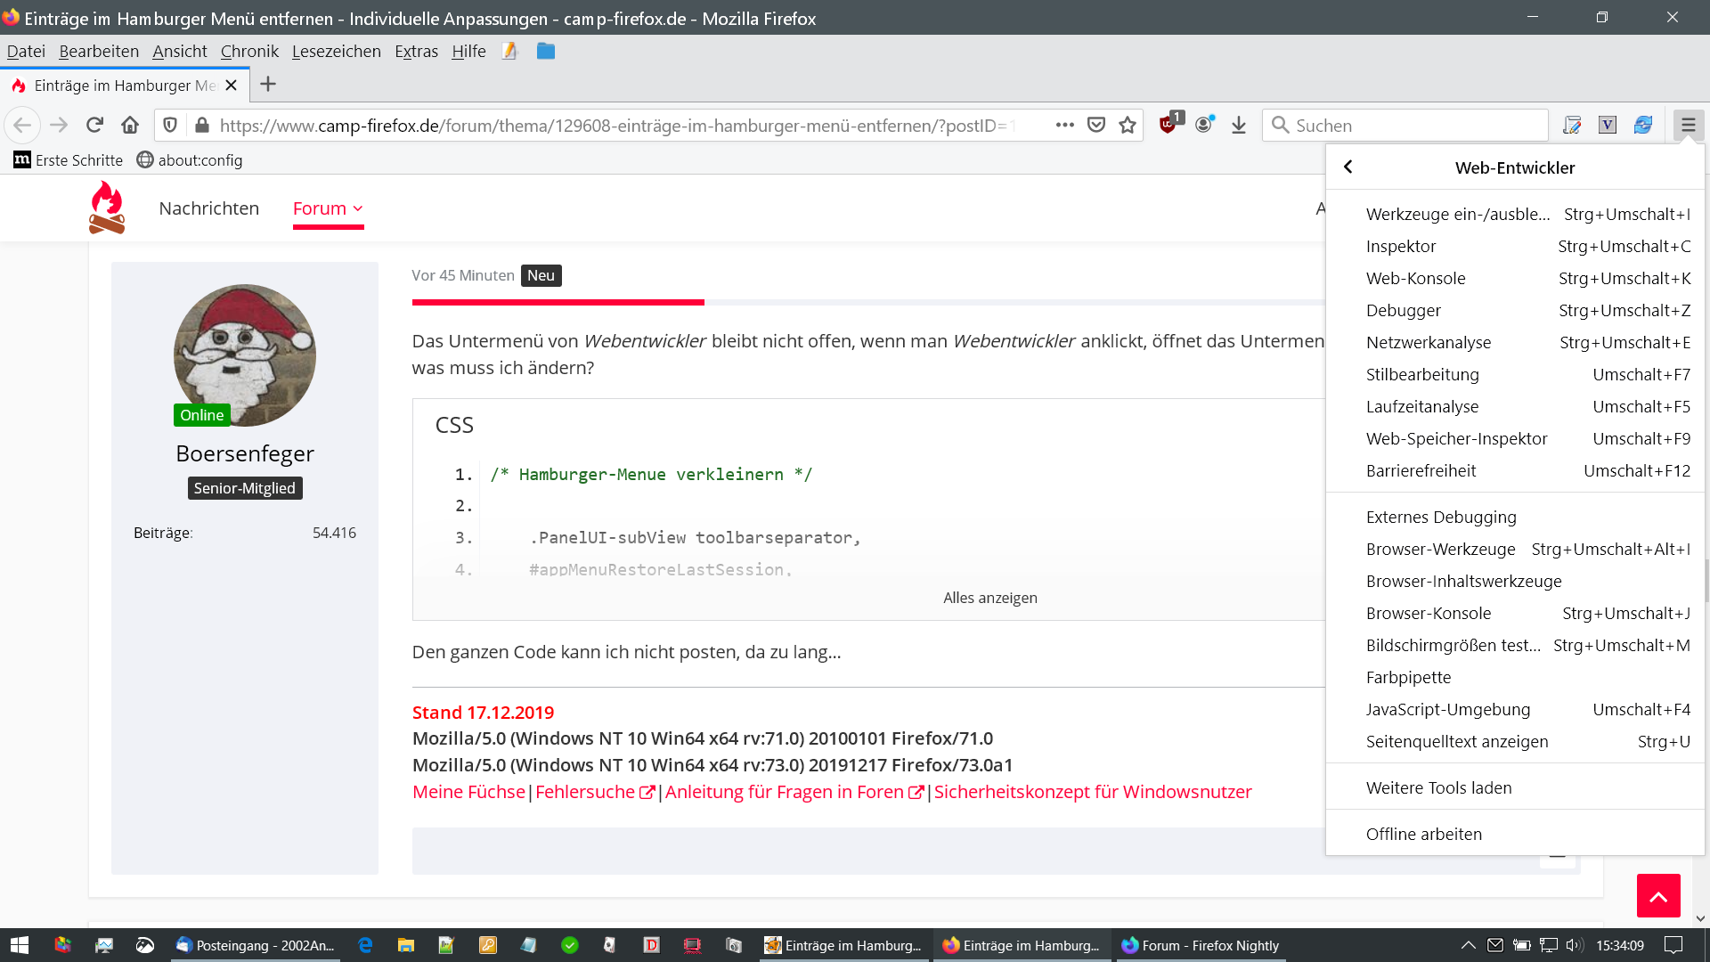Open the Downloads arrow icon
The image size is (1710, 962).
1238,125
